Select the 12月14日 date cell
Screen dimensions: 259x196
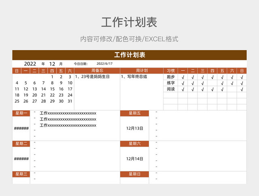tap(134, 159)
